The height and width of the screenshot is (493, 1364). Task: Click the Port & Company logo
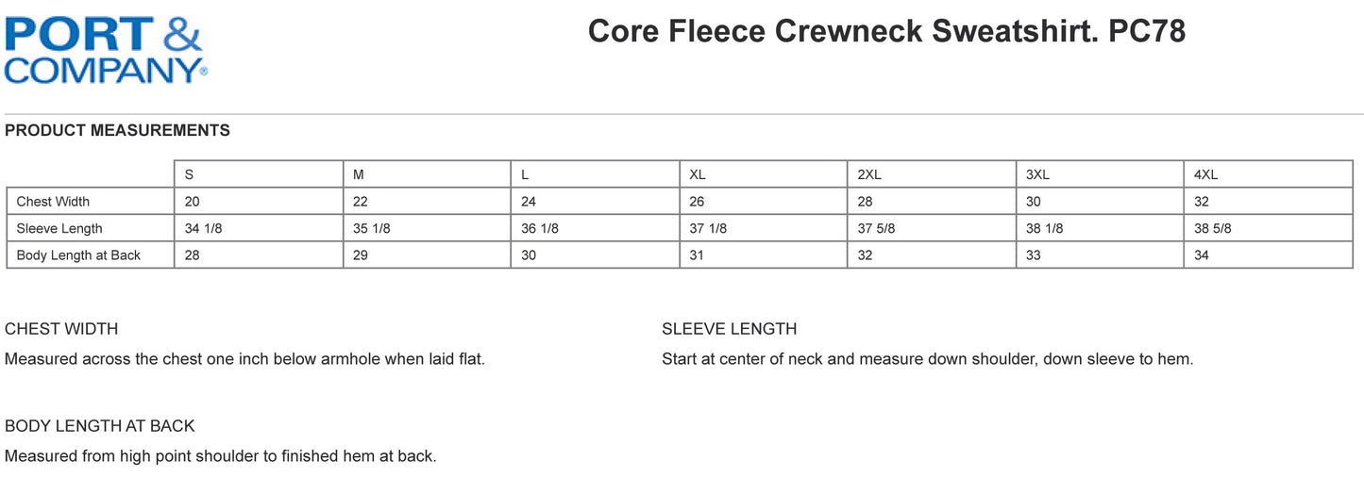pos(106,50)
